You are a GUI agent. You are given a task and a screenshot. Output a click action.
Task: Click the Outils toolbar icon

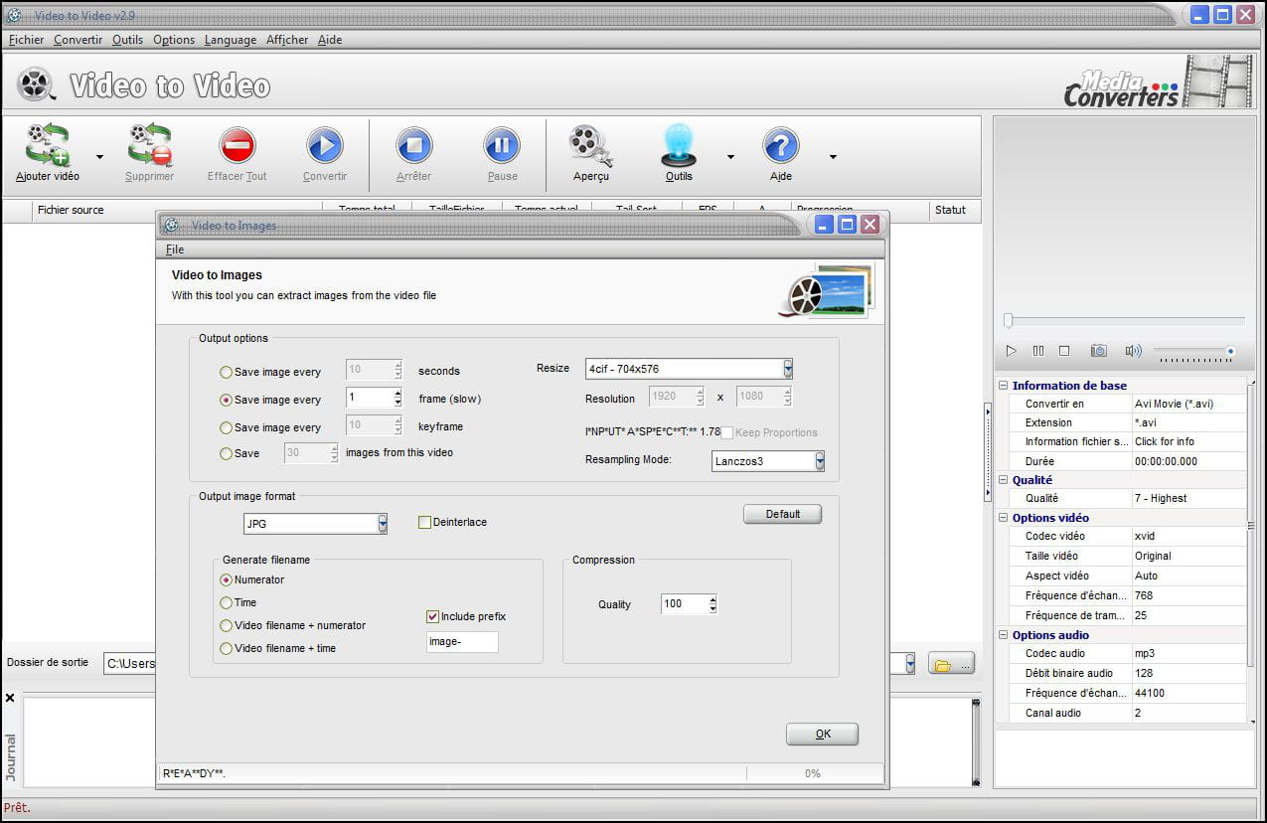tap(679, 145)
